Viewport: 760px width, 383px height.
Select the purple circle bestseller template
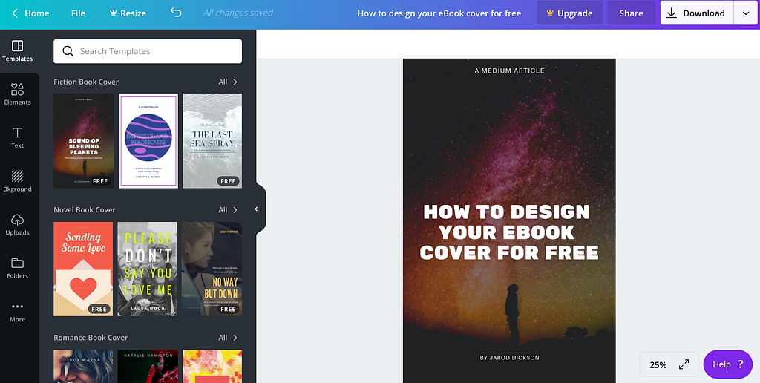(x=148, y=140)
